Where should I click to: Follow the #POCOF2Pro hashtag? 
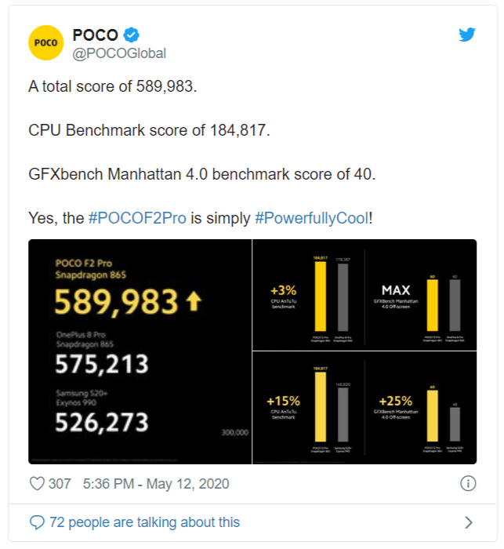137,218
